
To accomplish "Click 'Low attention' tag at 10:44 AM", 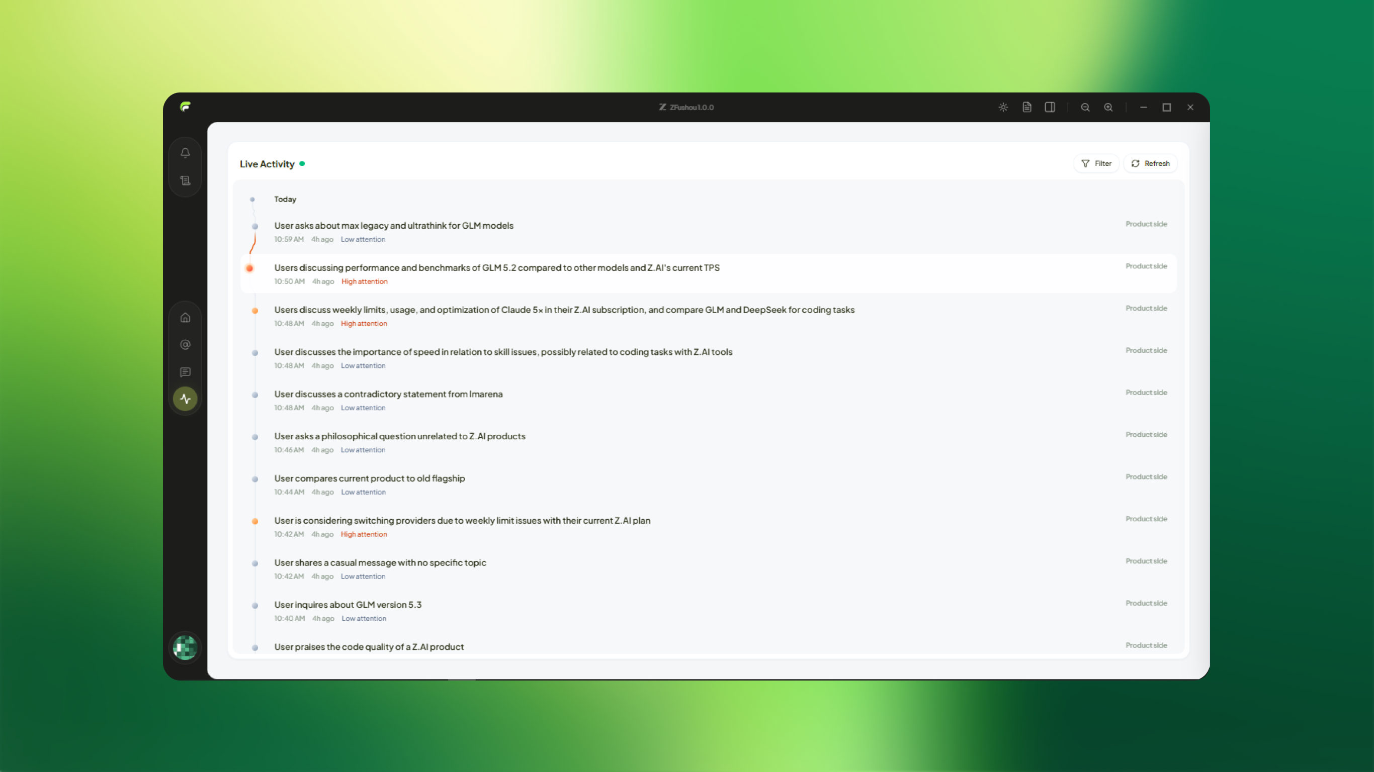I will [x=363, y=492].
